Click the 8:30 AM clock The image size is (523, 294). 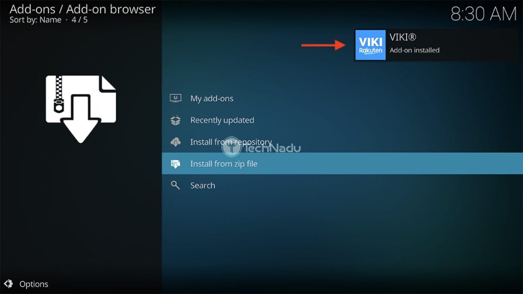[x=483, y=14]
